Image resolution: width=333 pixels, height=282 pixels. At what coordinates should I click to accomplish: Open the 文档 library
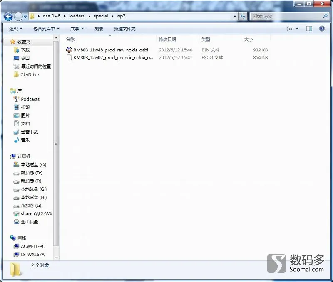[x=25, y=123]
